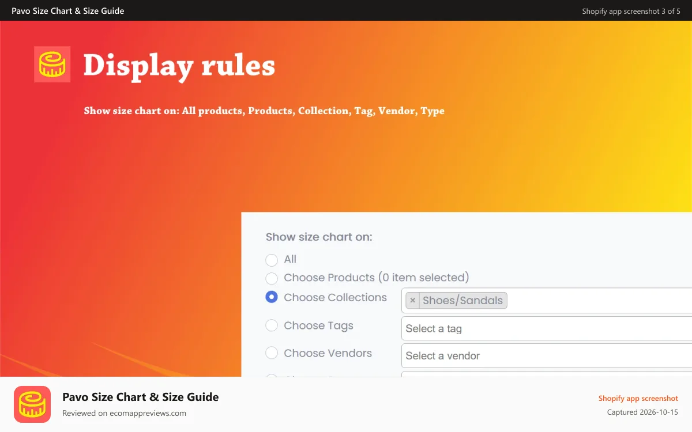Select the "All" radio option
This screenshot has width=692, height=432.
click(x=272, y=260)
